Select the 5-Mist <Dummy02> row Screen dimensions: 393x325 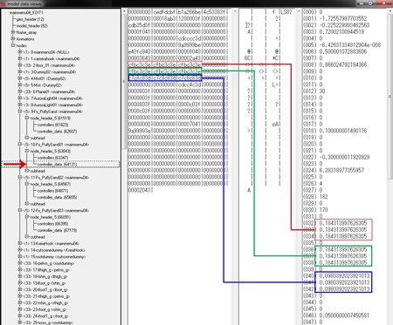(43, 85)
